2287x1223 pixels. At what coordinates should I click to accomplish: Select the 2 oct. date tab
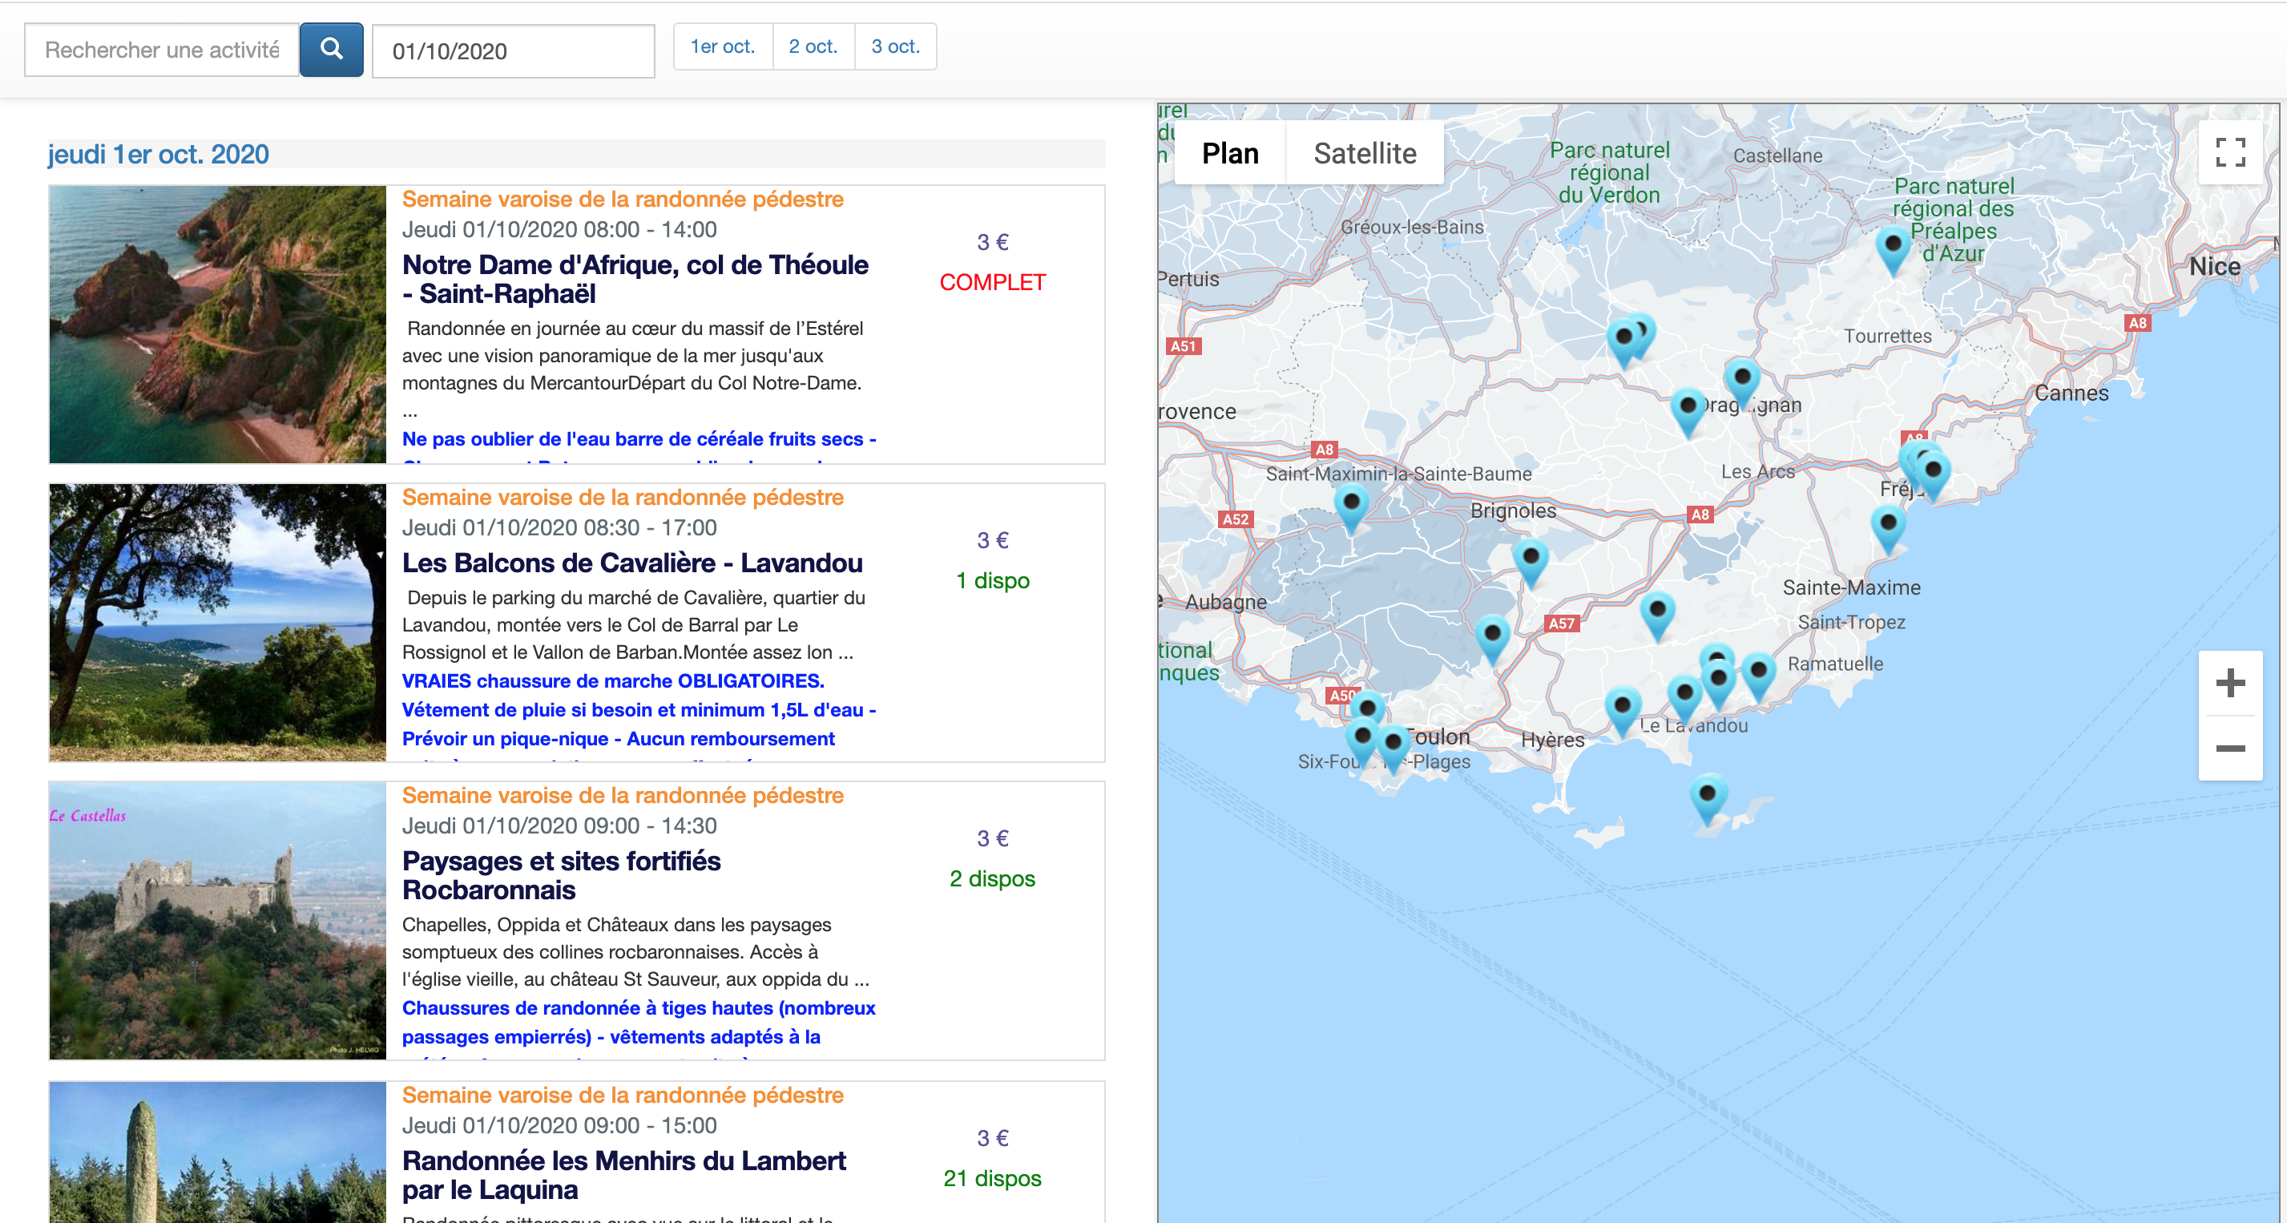pyautogui.click(x=813, y=46)
